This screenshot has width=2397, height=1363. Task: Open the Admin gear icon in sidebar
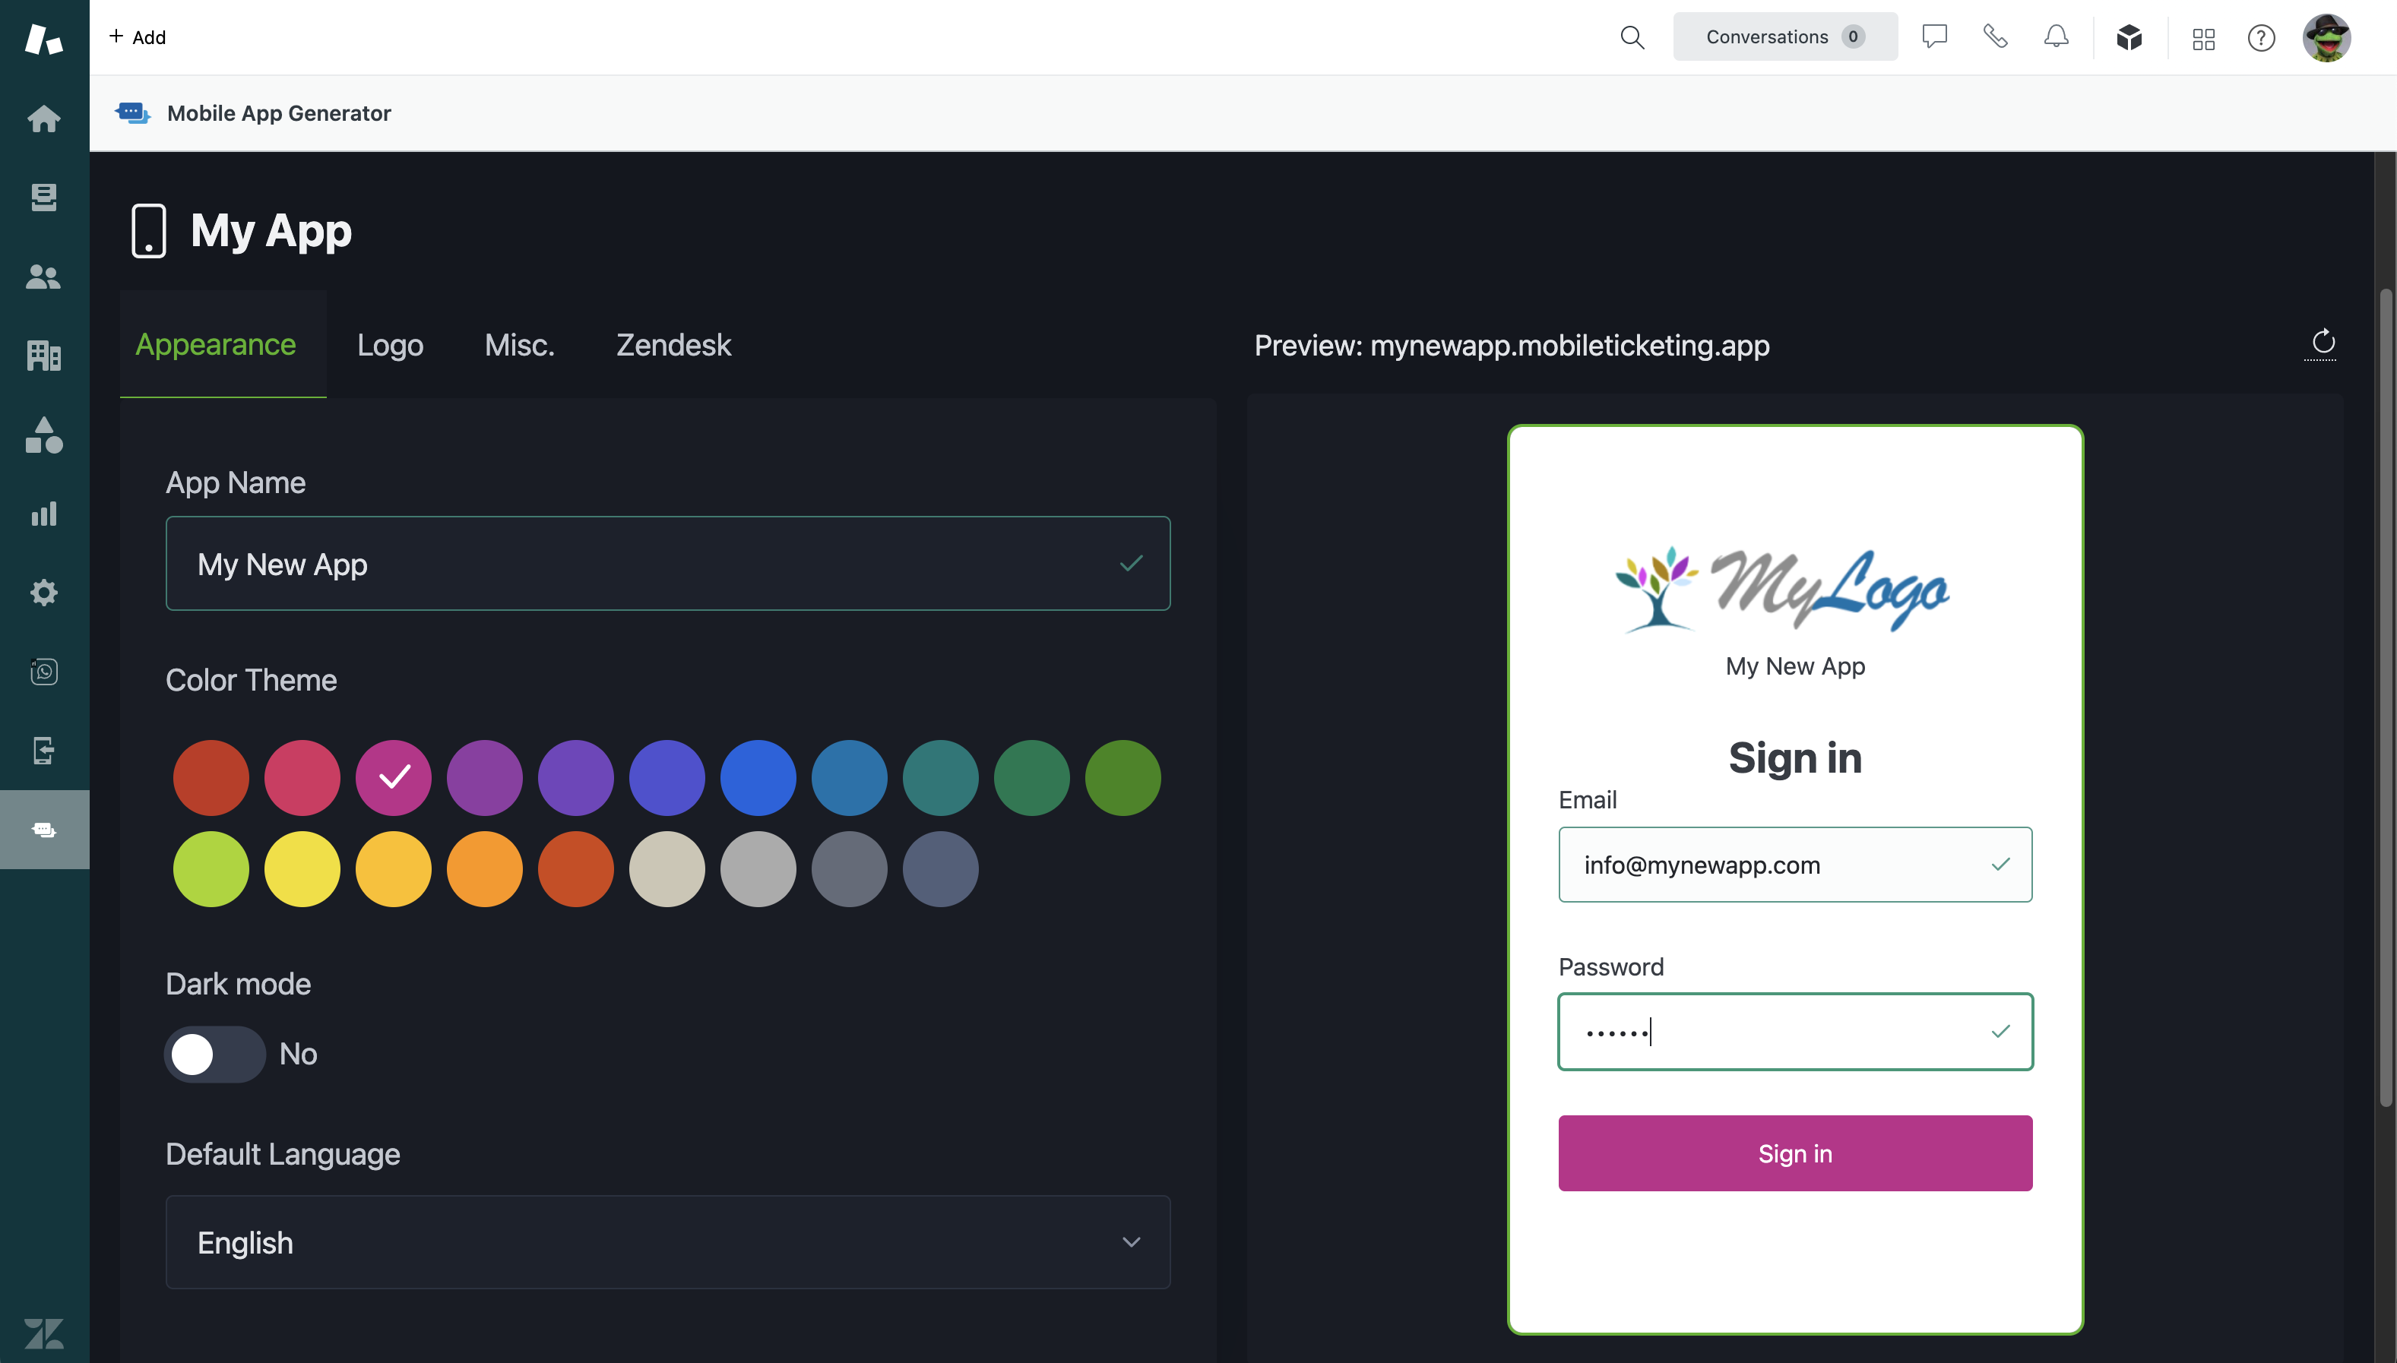coord(44,593)
